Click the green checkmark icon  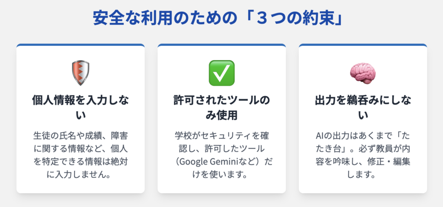tap(222, 73)
